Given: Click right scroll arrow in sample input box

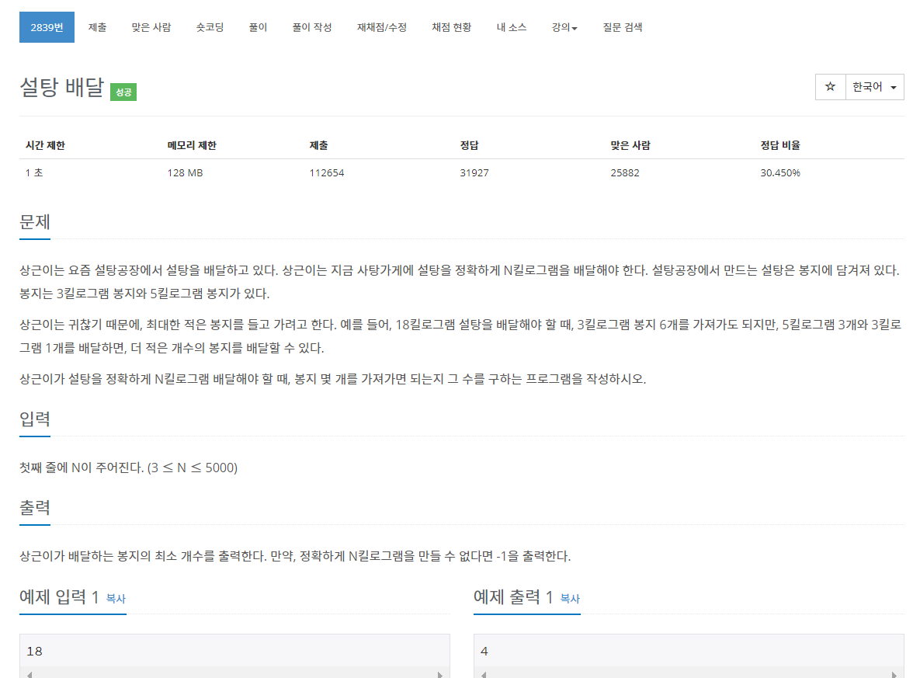Looking at the screenshot, I should point(440,674).
